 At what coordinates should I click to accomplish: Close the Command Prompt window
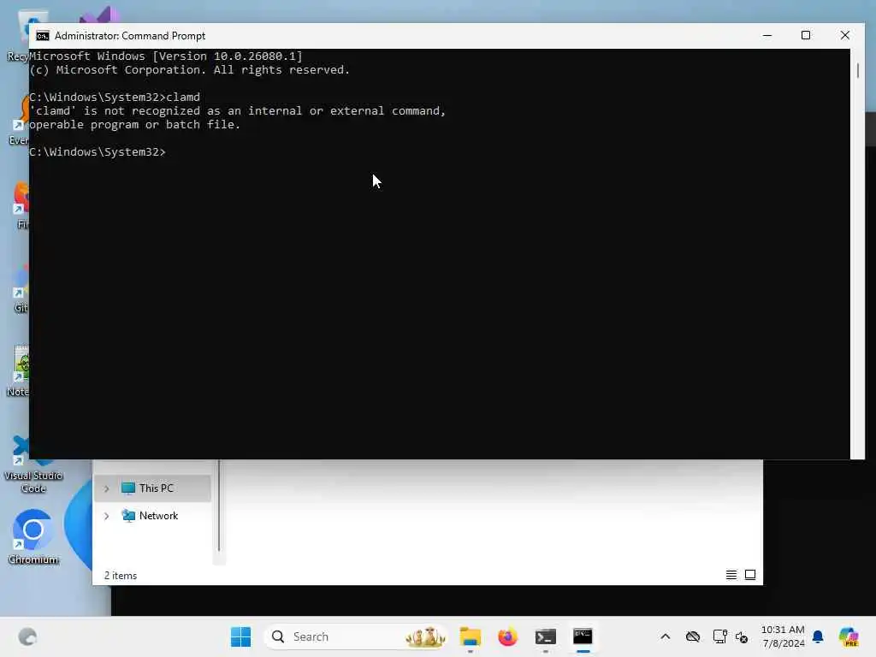tap(844, 35)
